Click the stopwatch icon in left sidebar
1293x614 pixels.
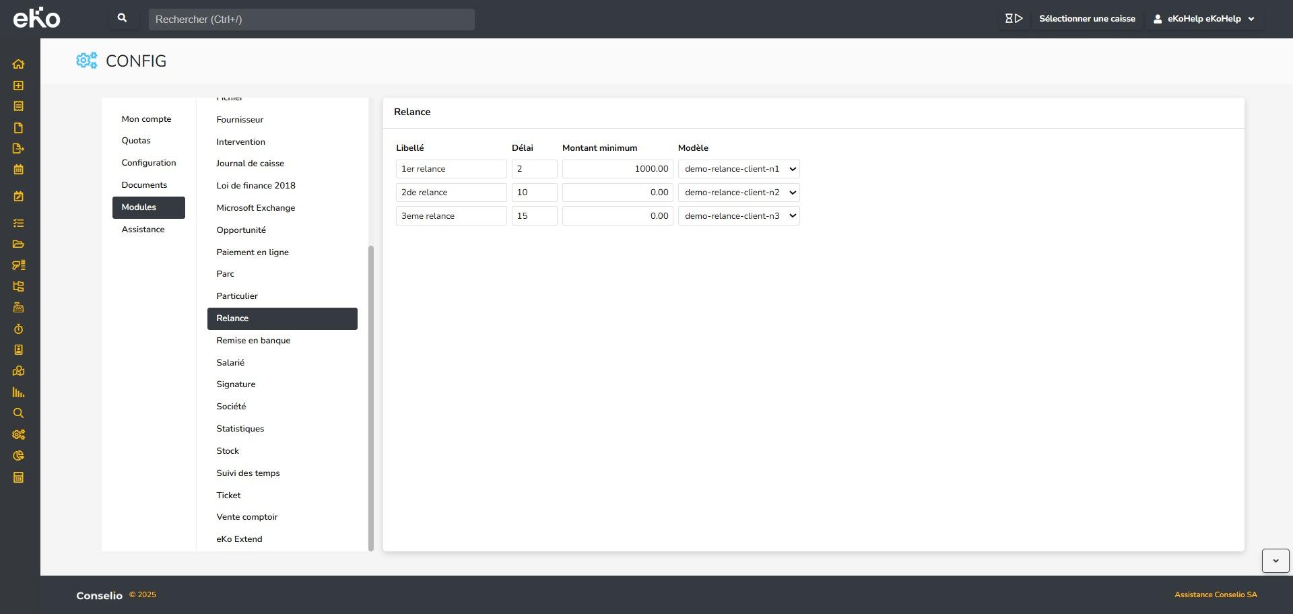coord(18,329)
